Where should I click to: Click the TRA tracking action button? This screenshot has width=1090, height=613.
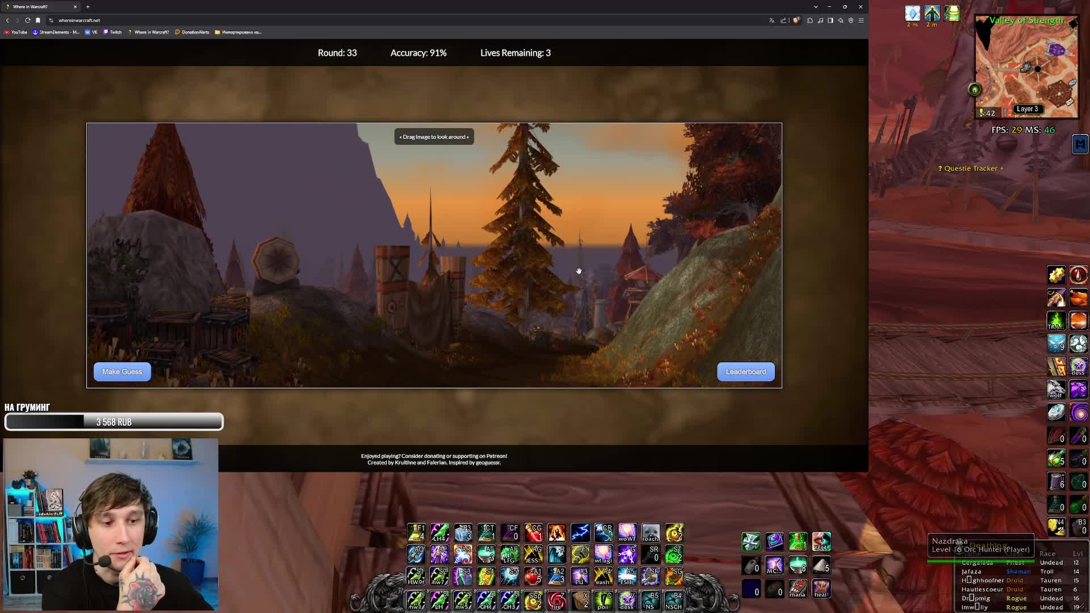pos(1056,321)
